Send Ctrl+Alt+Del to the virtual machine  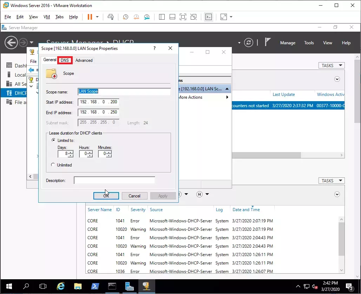point(111,17)
